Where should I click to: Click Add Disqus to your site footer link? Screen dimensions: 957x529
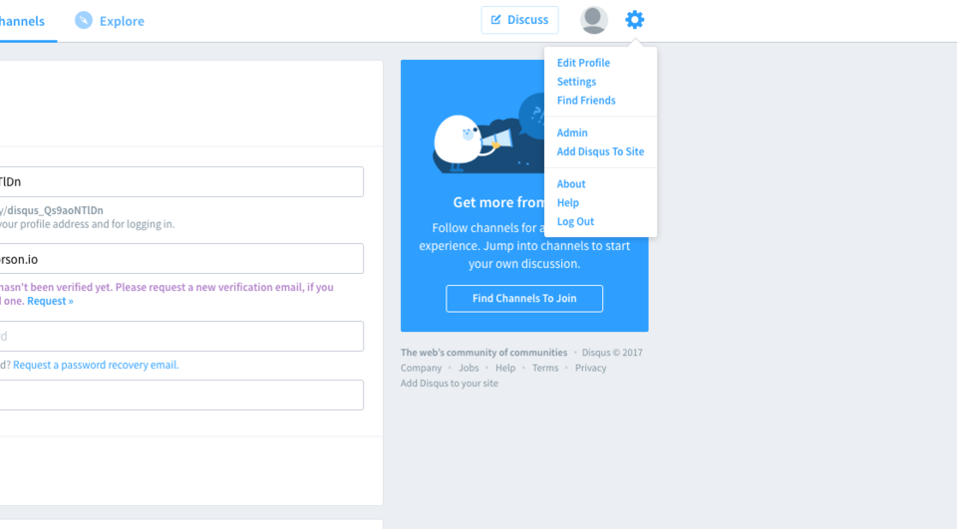pyautogui.click(x=450, y=384)
